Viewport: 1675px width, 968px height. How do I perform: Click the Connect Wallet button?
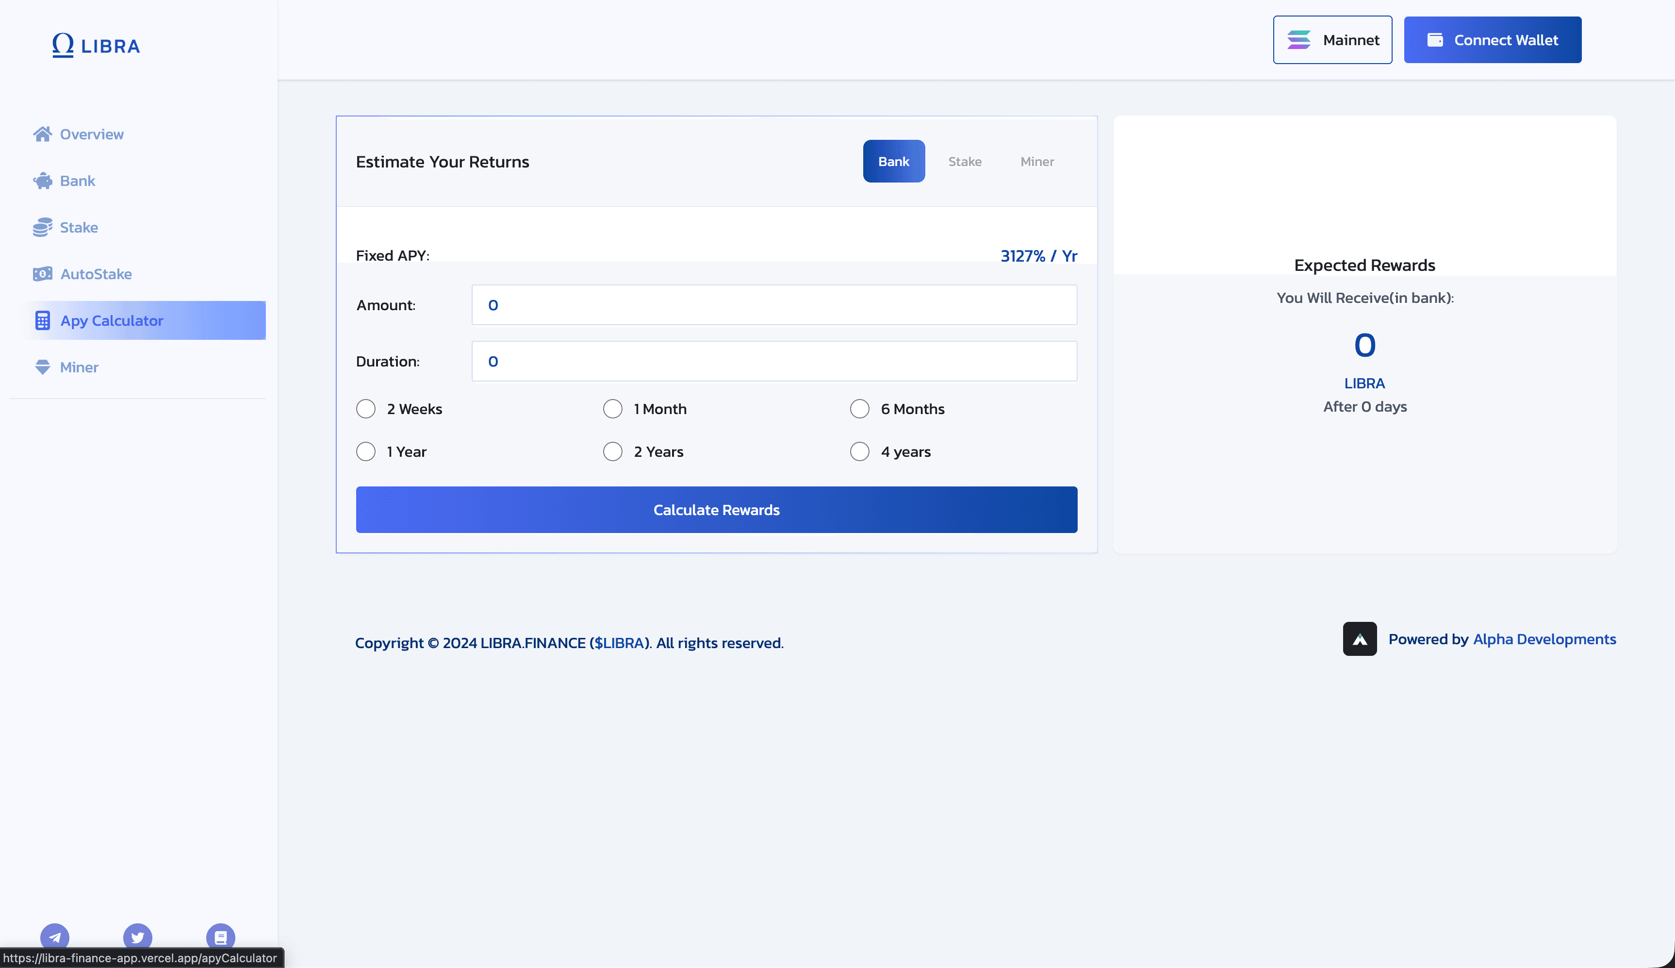coord(1492,40)
